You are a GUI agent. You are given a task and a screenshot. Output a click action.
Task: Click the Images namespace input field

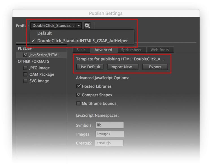pos(110,134)
